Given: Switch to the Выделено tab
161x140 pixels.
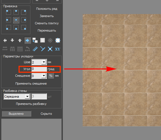Looking at the screenshot, I should 16,114.
